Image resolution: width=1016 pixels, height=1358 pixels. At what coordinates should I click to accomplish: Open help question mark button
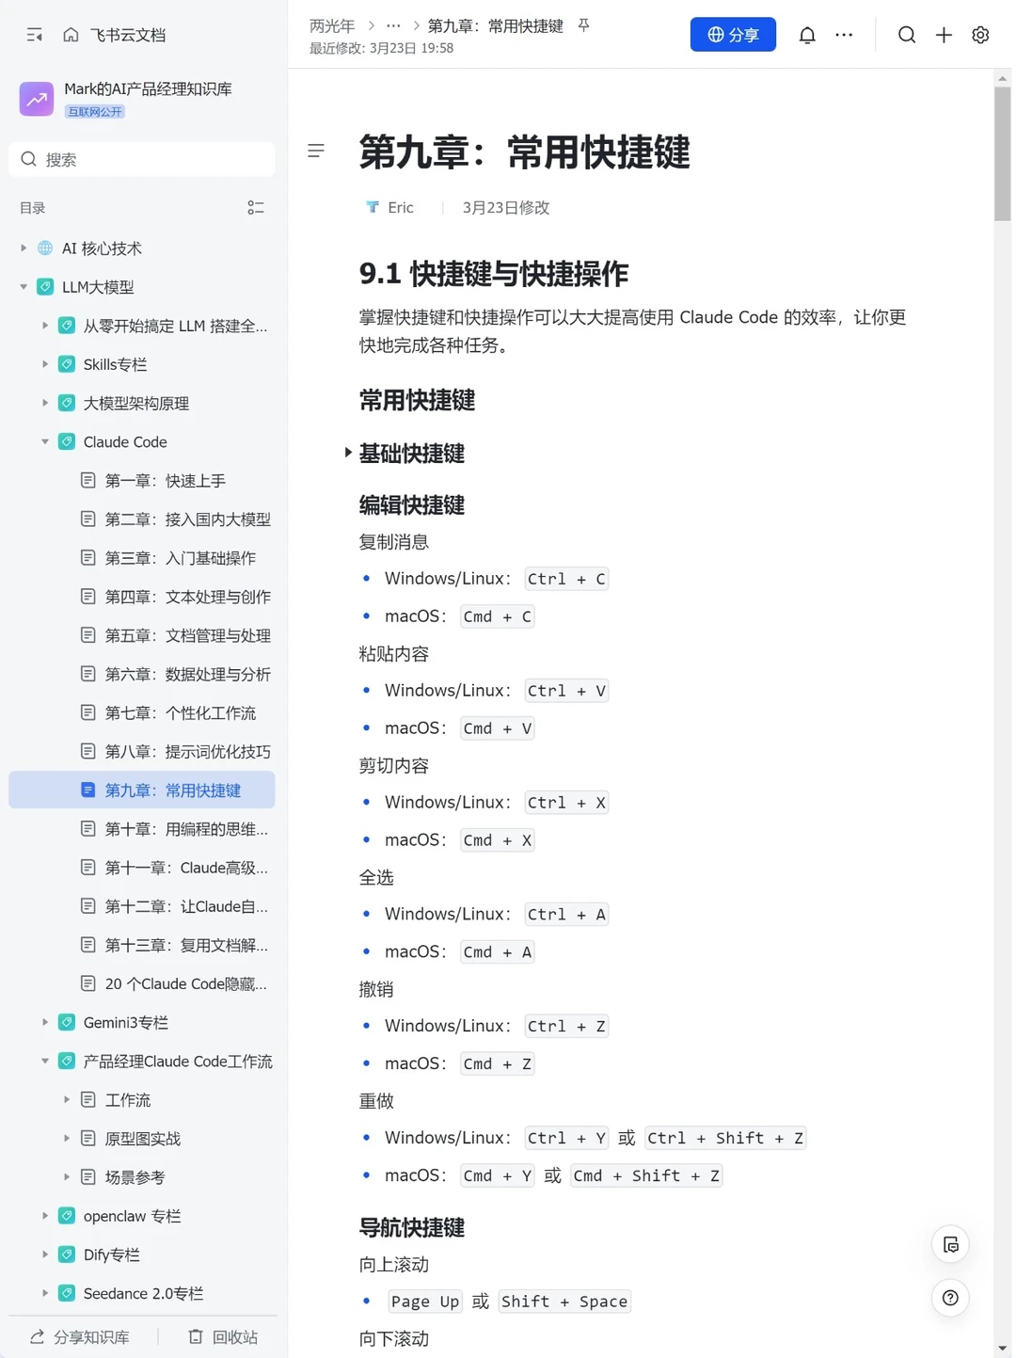click(x=950, y=1298)
